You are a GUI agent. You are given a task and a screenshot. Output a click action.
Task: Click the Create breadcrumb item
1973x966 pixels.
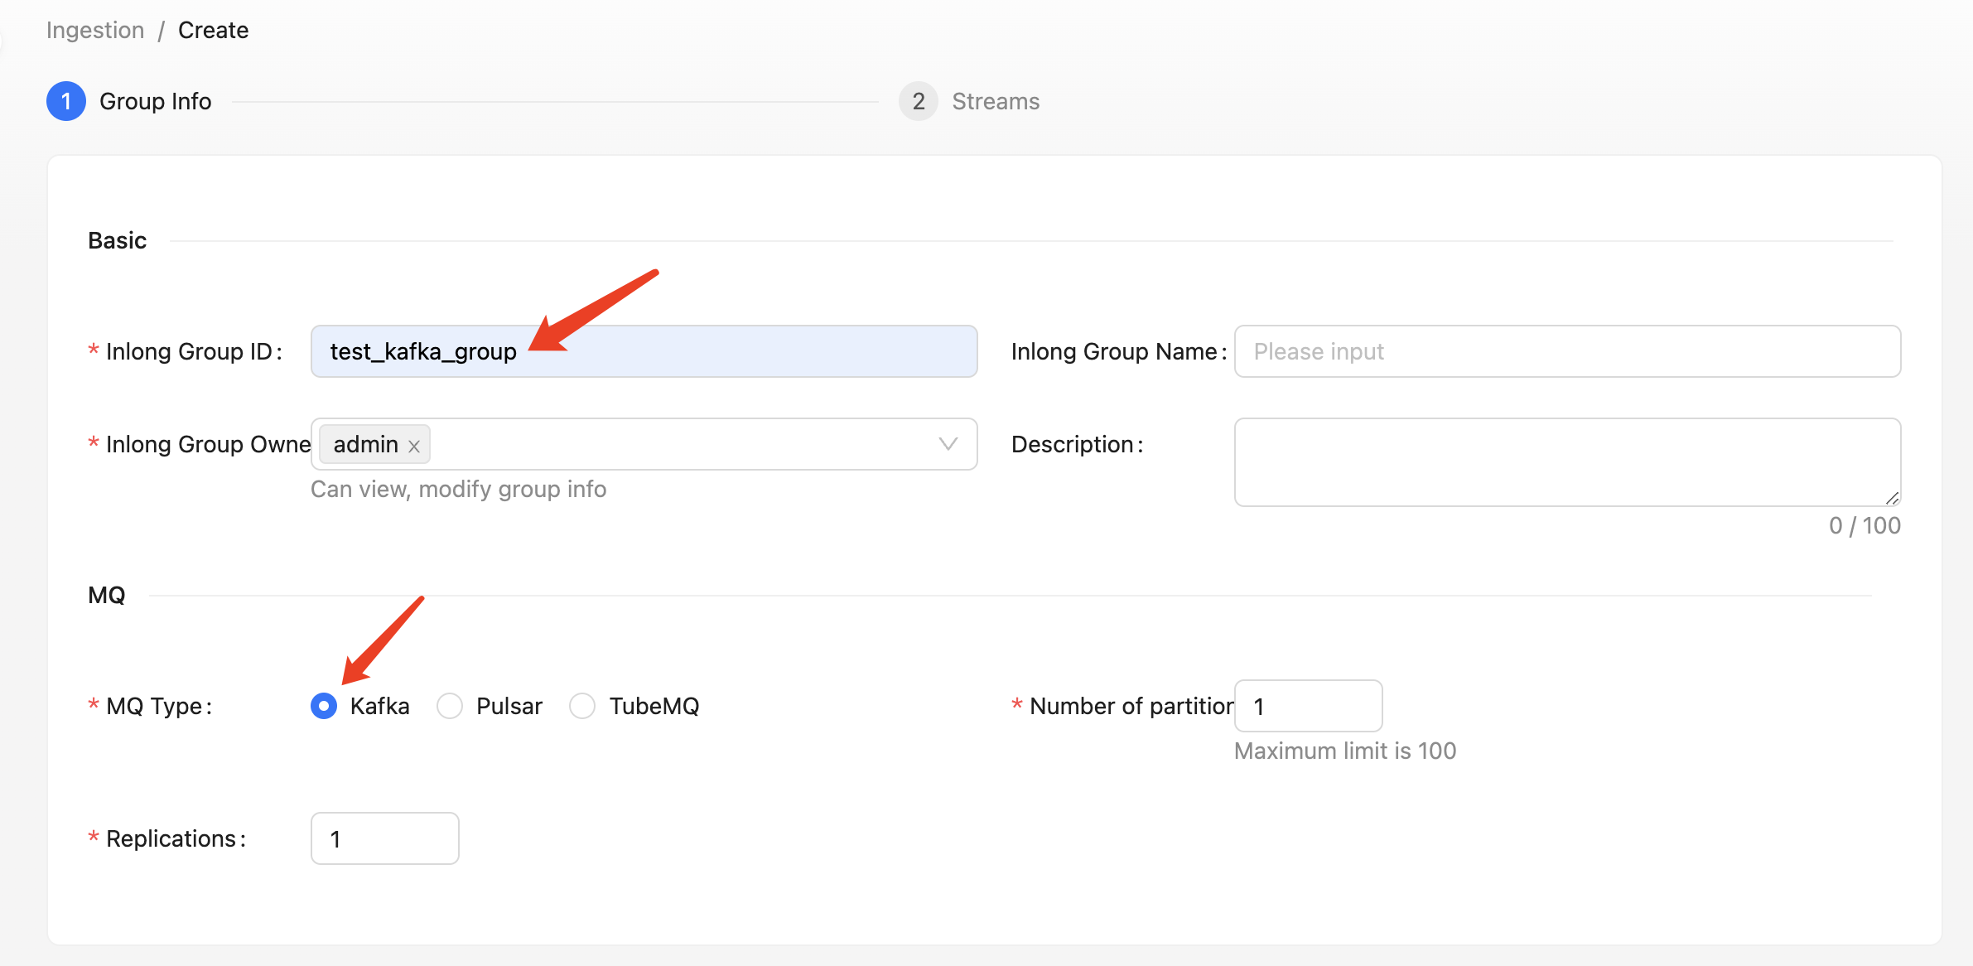[213, 30]
